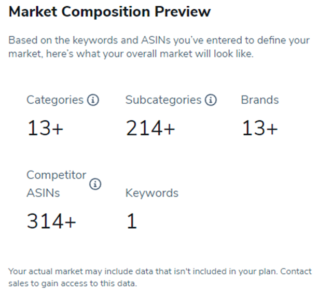
Task: Click the keywords count of 1
Action: pos(132,221)
